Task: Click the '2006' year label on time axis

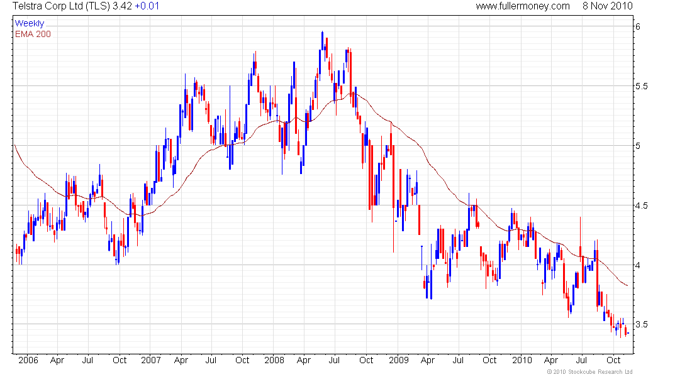Action: (x=28, y=360)
